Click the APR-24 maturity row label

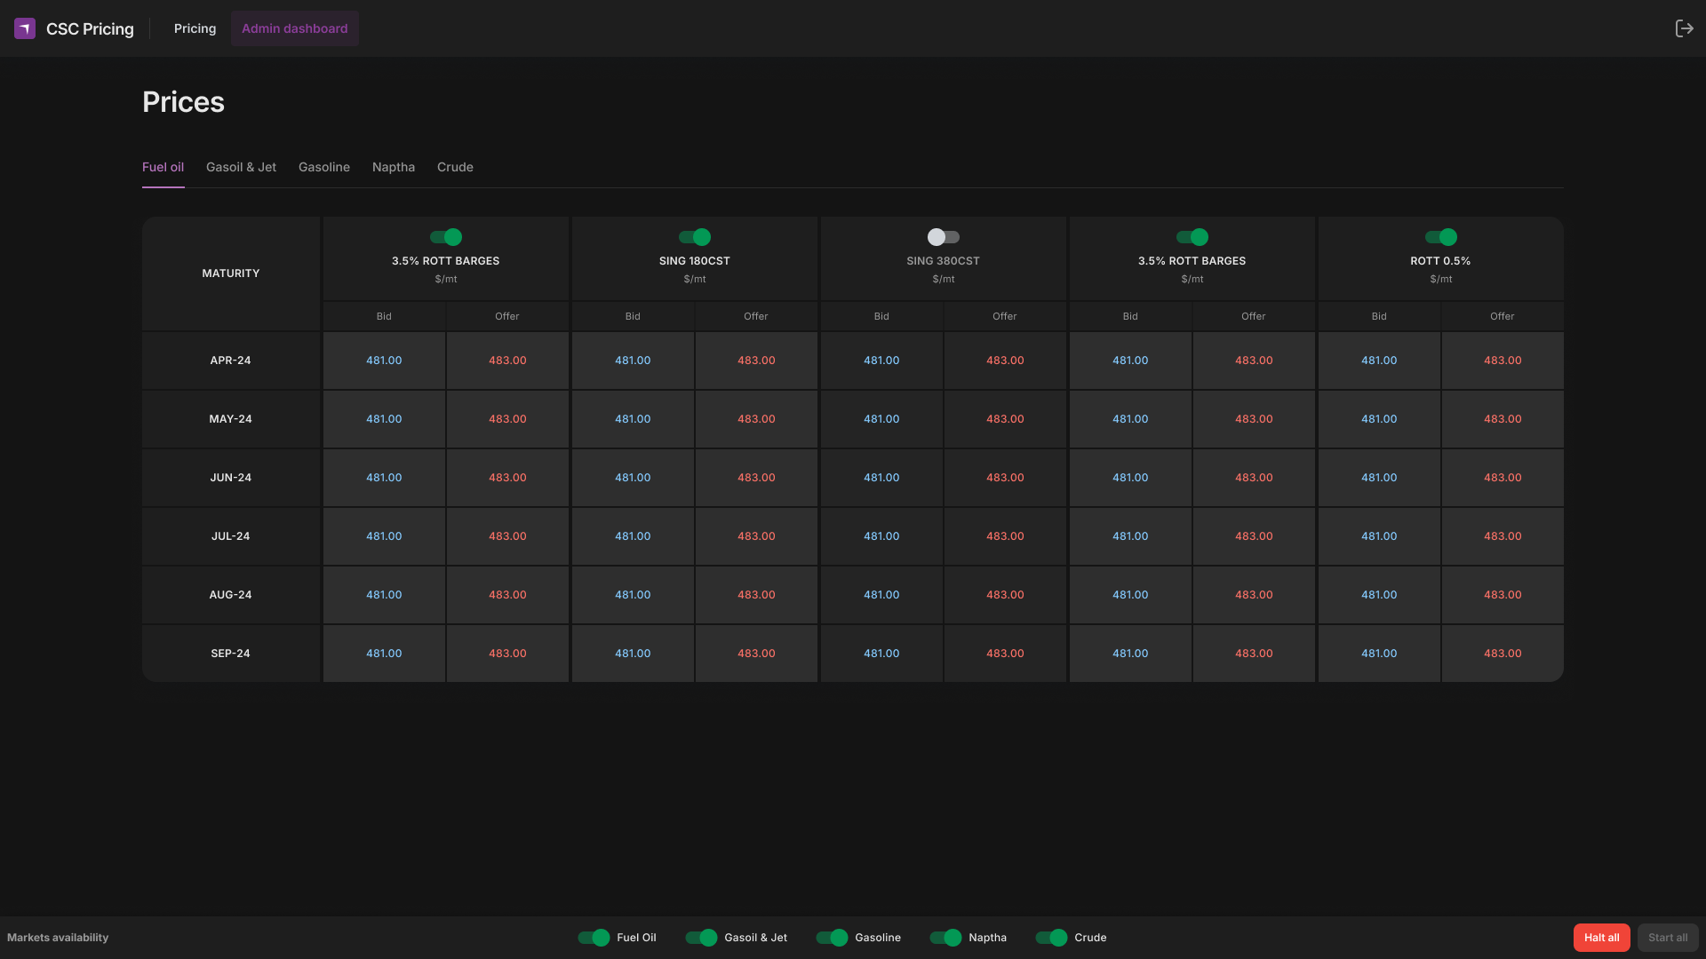click(231, 361)
